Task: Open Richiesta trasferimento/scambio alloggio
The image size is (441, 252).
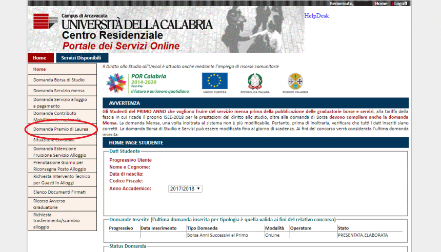Action: [x=62, y=221]
